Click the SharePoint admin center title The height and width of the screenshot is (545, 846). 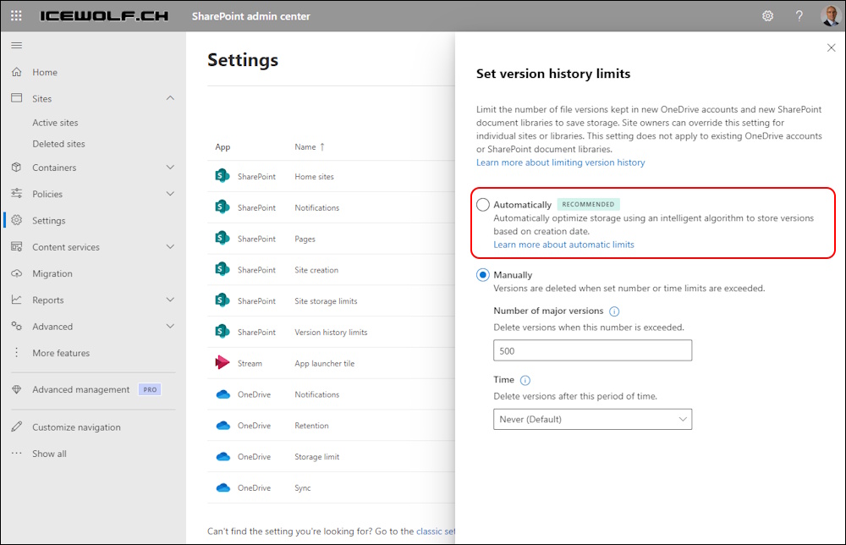coord(251,16)
